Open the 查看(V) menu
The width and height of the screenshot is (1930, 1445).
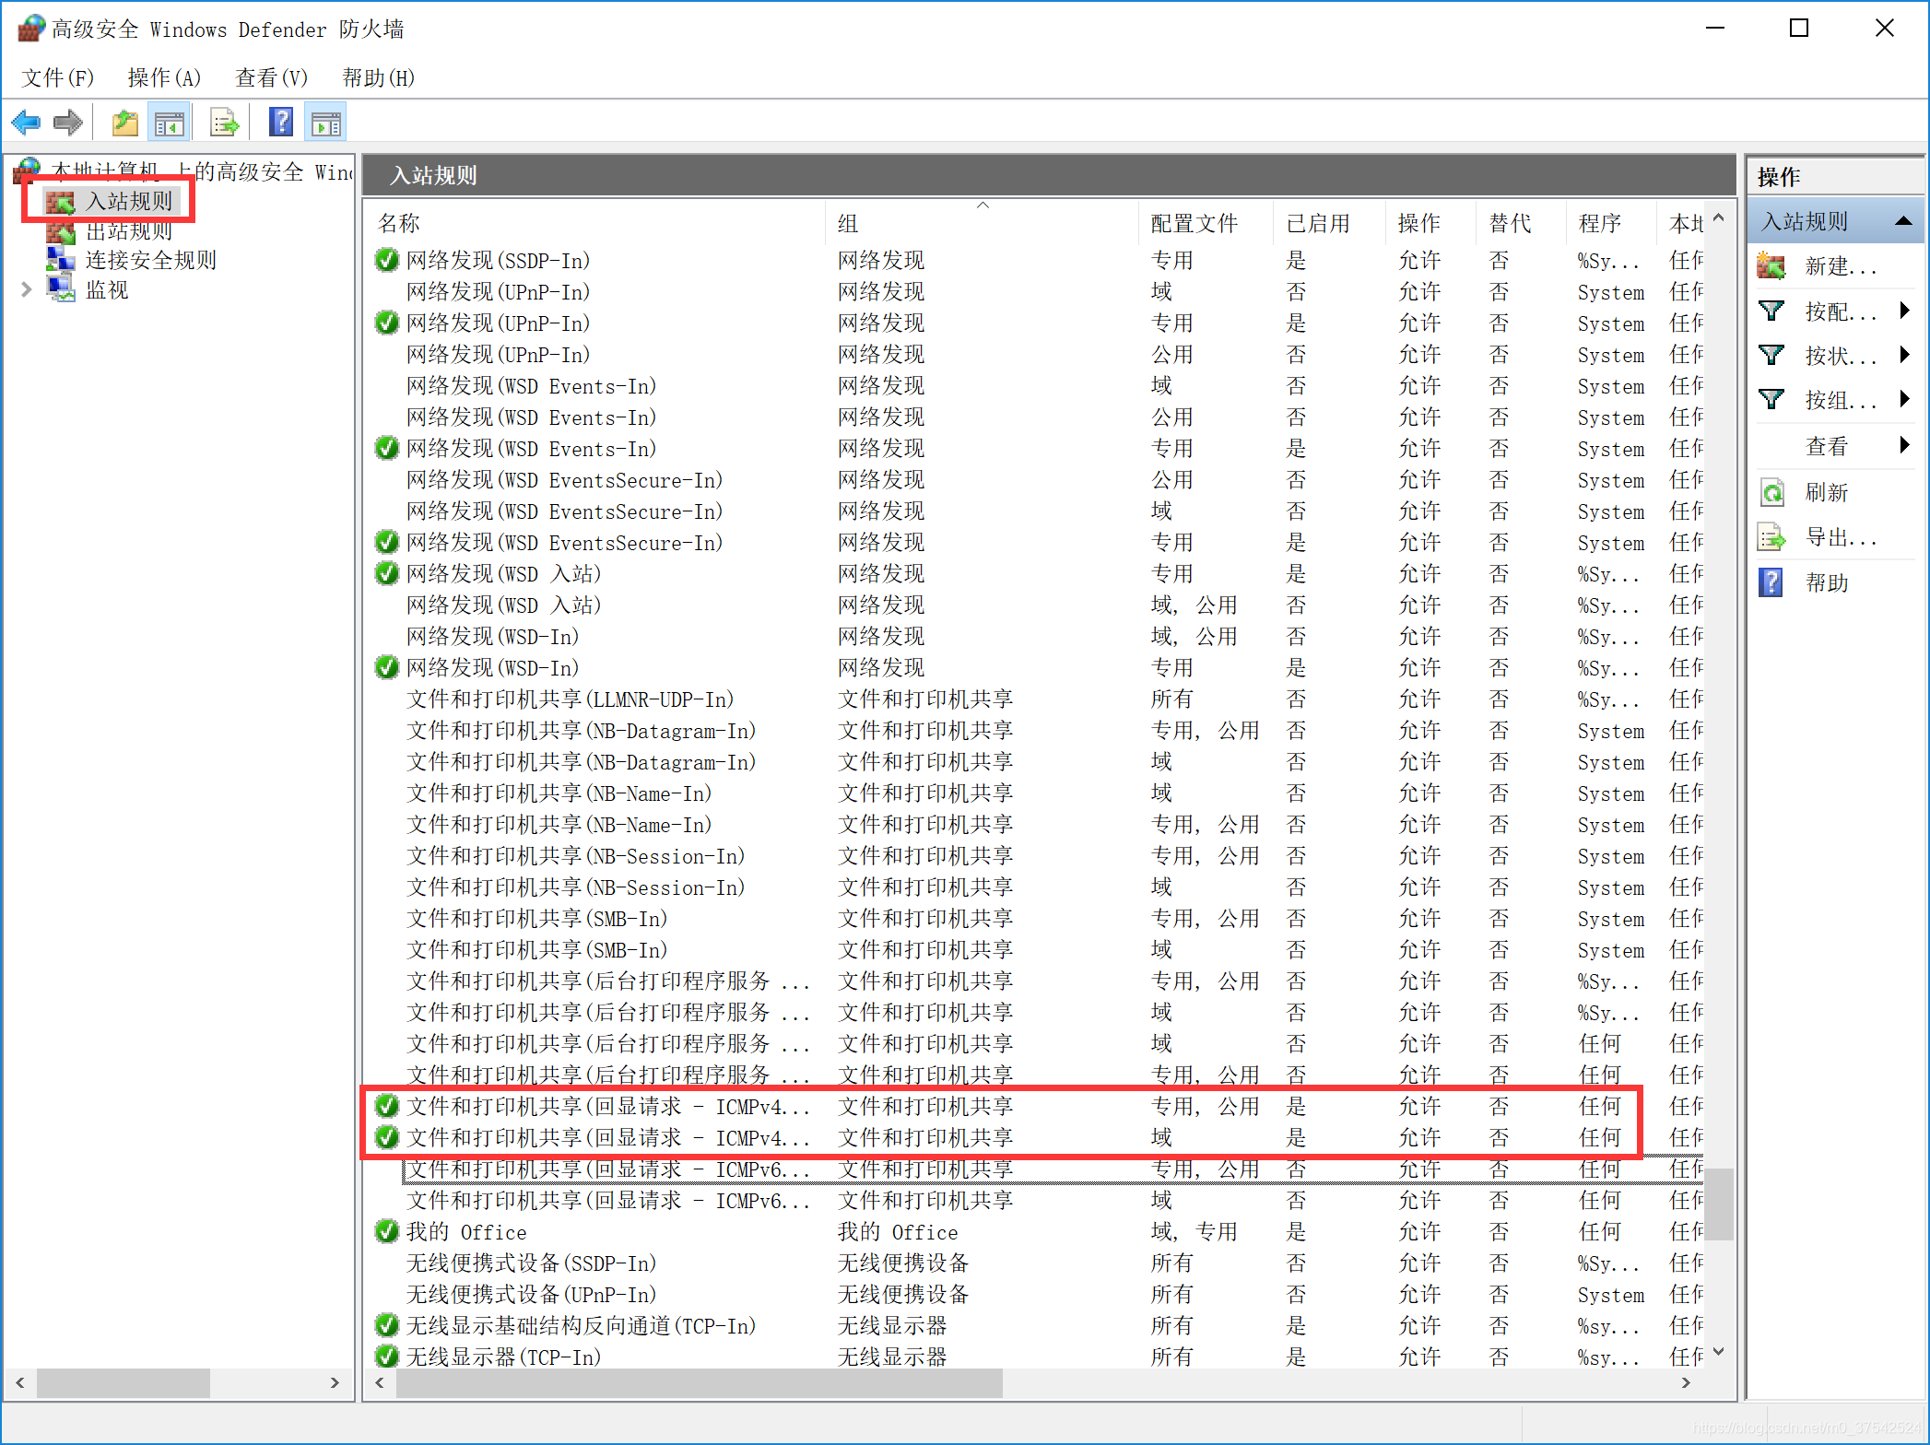pyautogui.click(x=271, y=78)
